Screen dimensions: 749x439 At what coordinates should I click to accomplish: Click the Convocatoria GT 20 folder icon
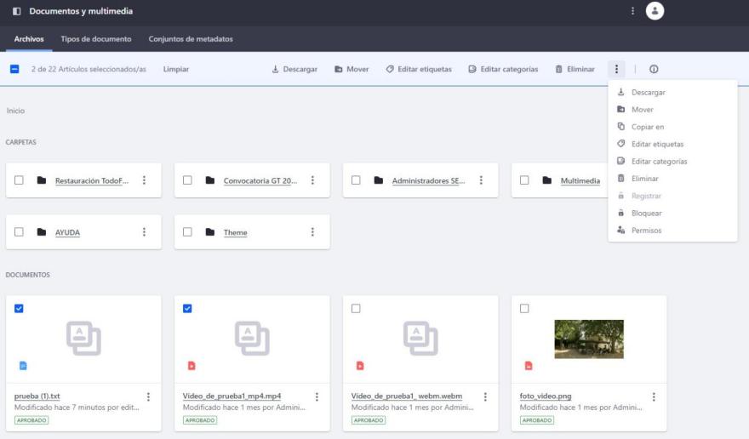pyautogui.click(x=209, y=180)
